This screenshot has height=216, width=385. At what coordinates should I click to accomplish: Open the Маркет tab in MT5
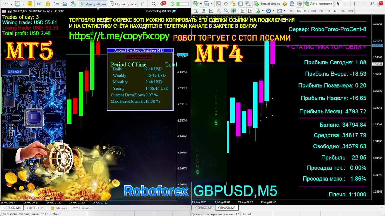tap(59, 208)
